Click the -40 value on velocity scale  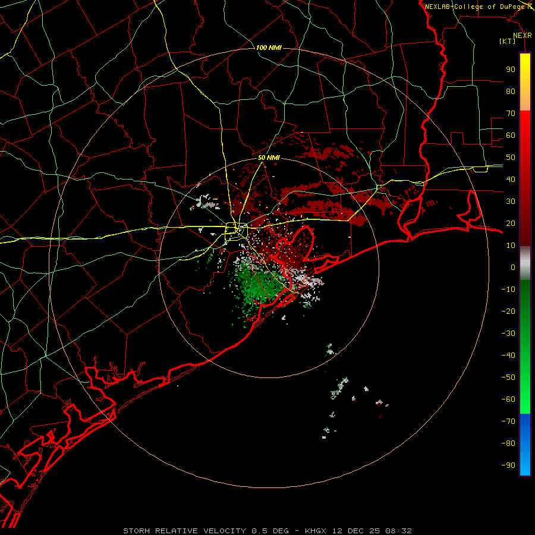[508, 355]
